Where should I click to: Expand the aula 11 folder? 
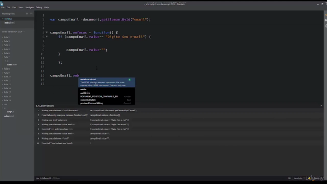(7, 81)
